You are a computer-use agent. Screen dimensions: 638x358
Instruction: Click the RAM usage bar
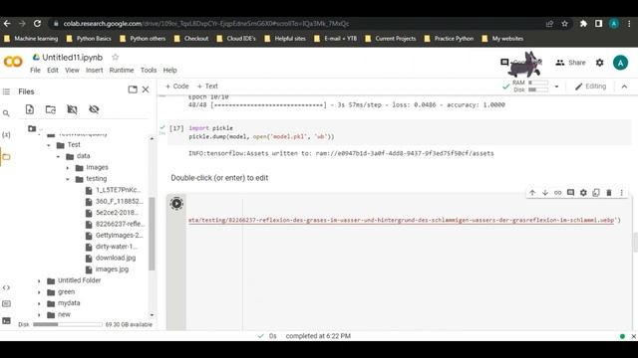[538, 83]
